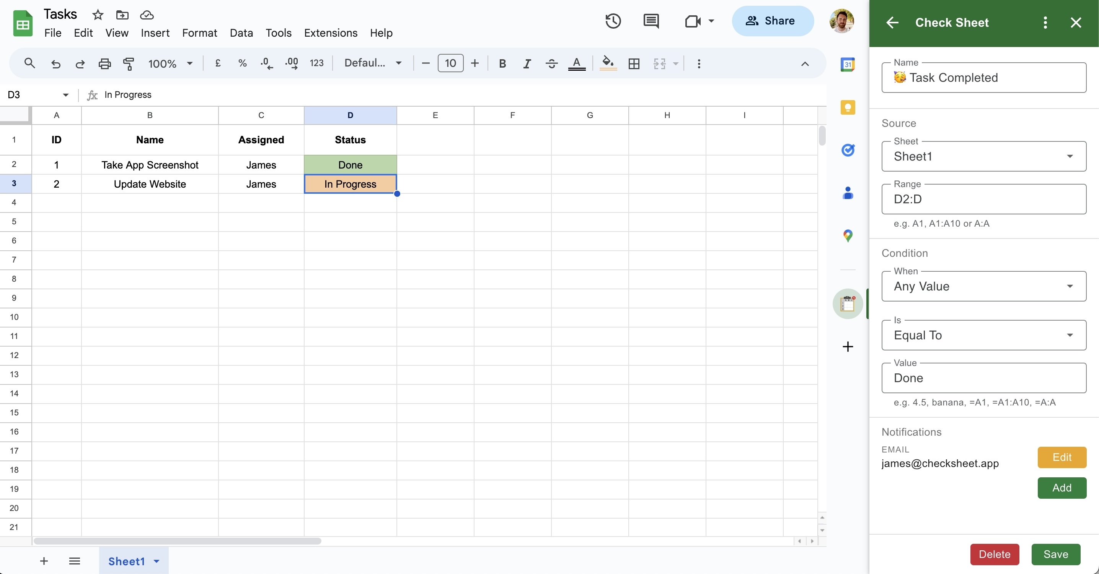Image resolution: width=1099 pixels, height=574 pixels.
Task: Open Google Calendar in the side panel
Action: 848,64
